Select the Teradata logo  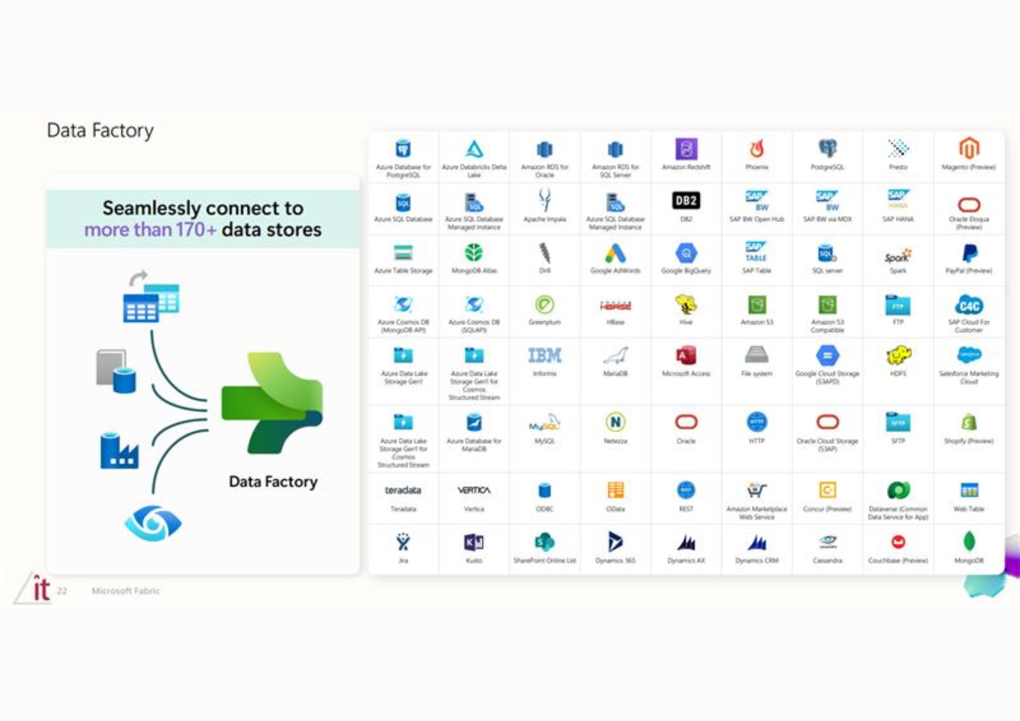[x=403, y=490]
